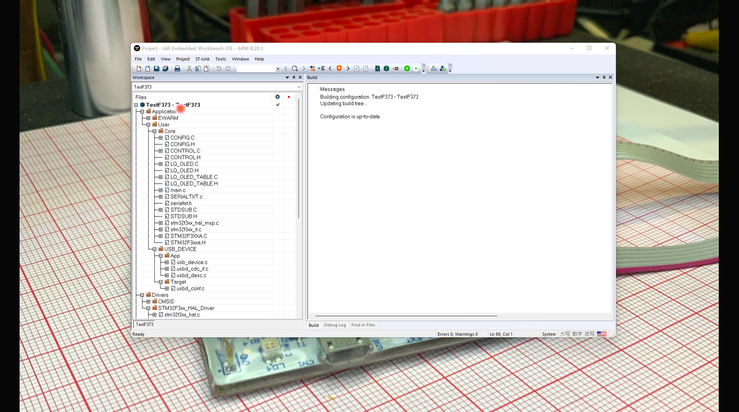Viewport: 739px width, 412px height.
Task: Undo the last action from toolbar
Action: tap(219, 69)
